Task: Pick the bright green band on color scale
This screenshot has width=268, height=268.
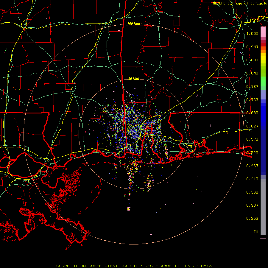Action: pyautogui.click(x=263, y=81)
